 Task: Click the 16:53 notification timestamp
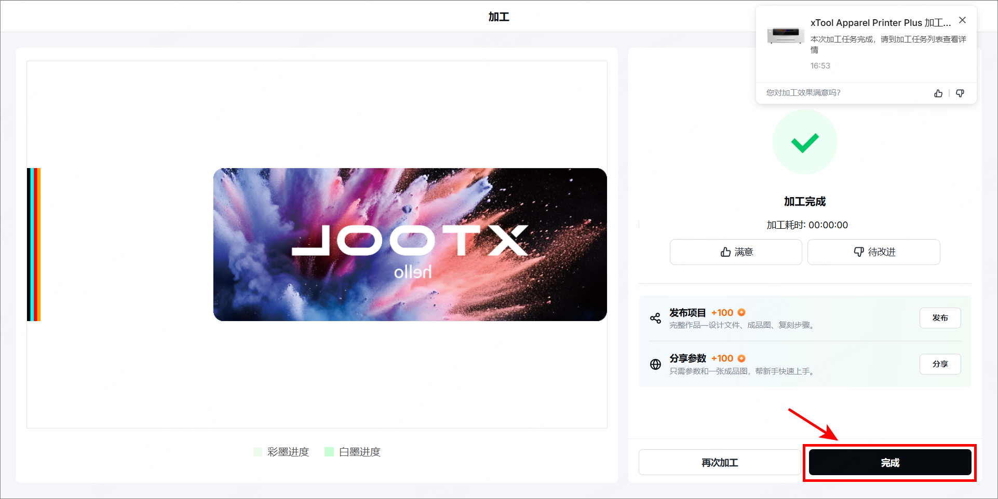820,66
